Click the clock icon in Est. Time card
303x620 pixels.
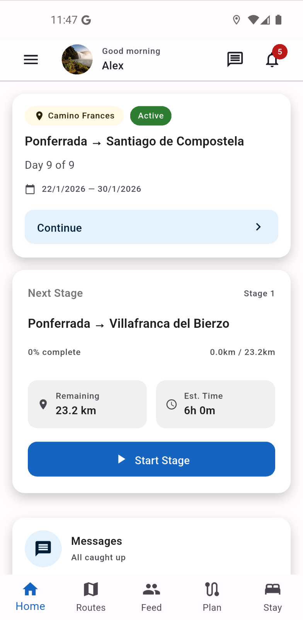tap(172, 404)
